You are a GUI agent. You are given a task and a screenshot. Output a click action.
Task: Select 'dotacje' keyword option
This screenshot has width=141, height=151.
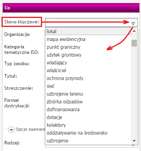(x=88, y=117)
